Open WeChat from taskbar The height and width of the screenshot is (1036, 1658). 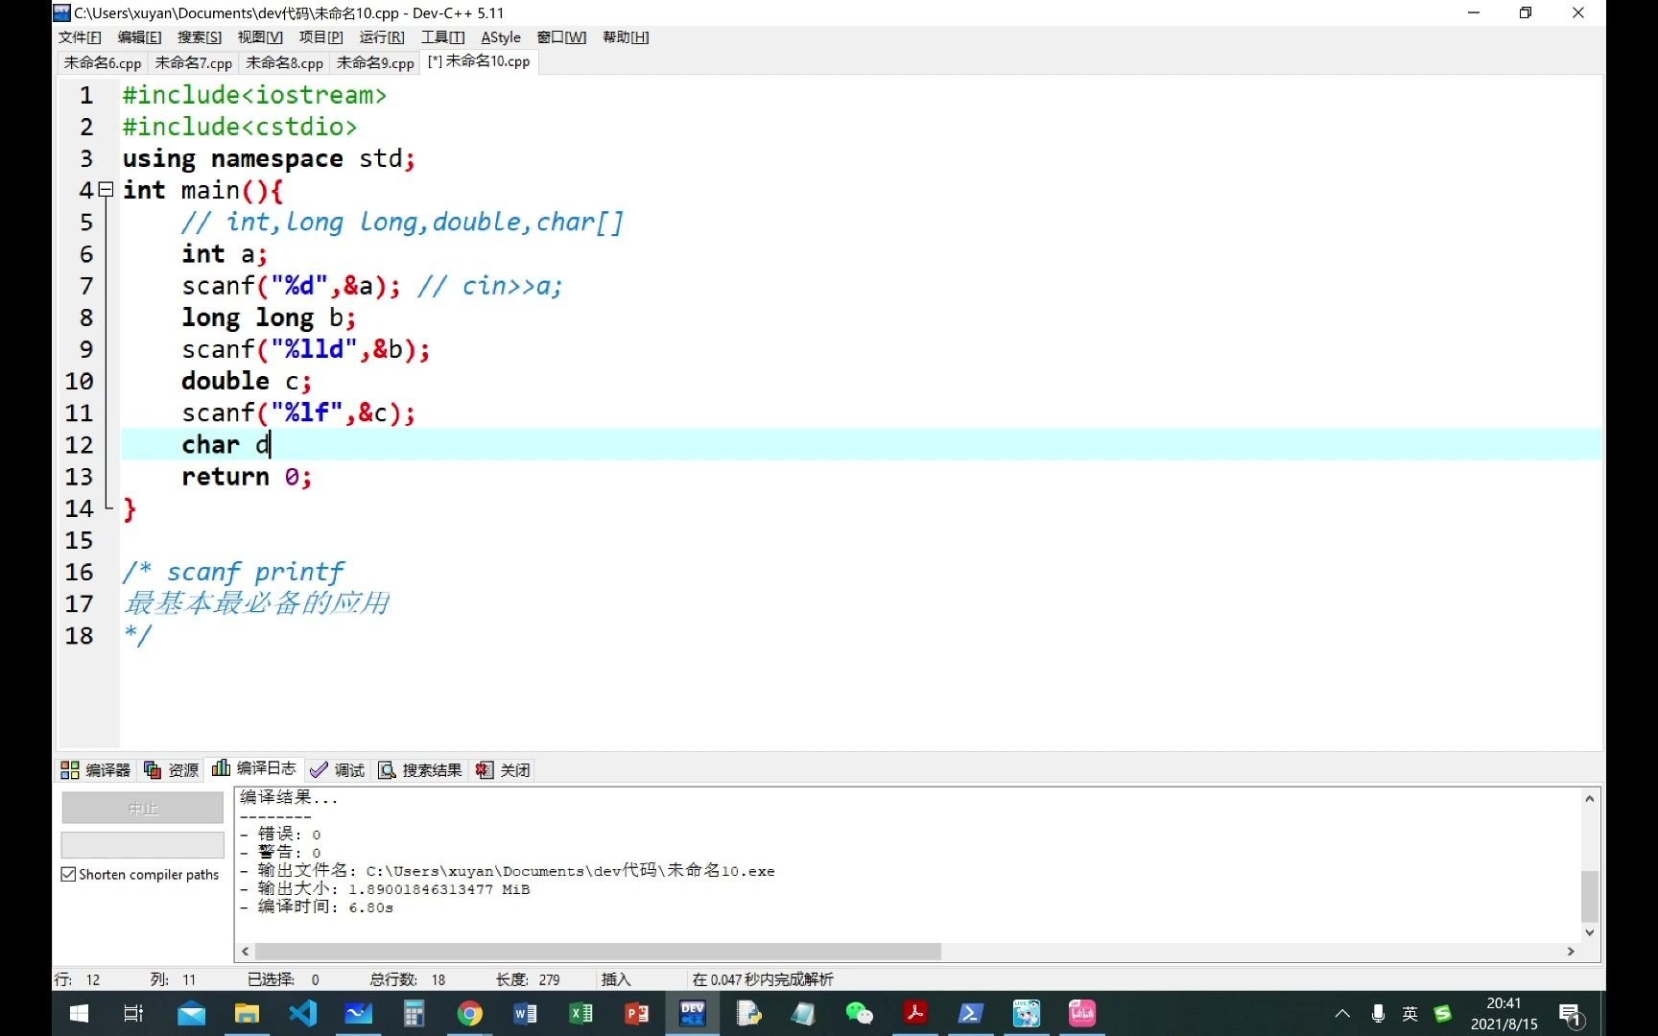click(x=859, y=1013)
